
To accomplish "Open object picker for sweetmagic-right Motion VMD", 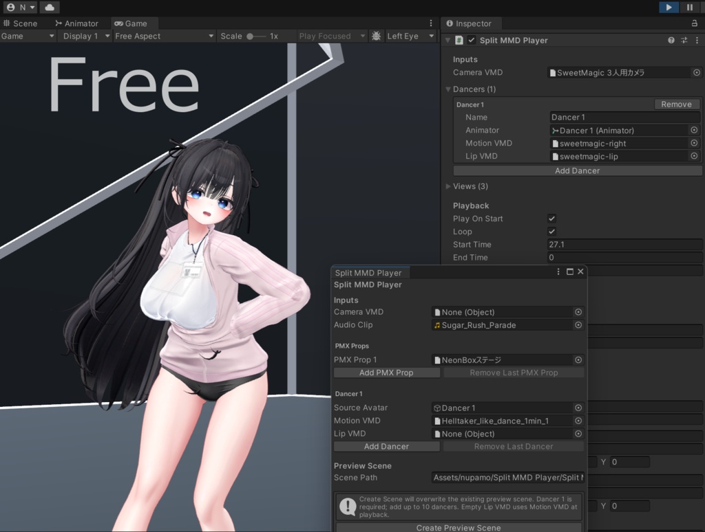I will [x=694, y=143].
